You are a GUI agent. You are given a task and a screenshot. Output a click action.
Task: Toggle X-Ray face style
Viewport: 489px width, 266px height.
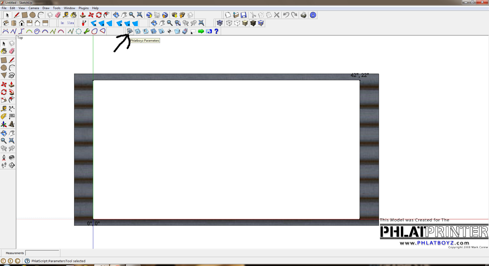tap(220, 23)
